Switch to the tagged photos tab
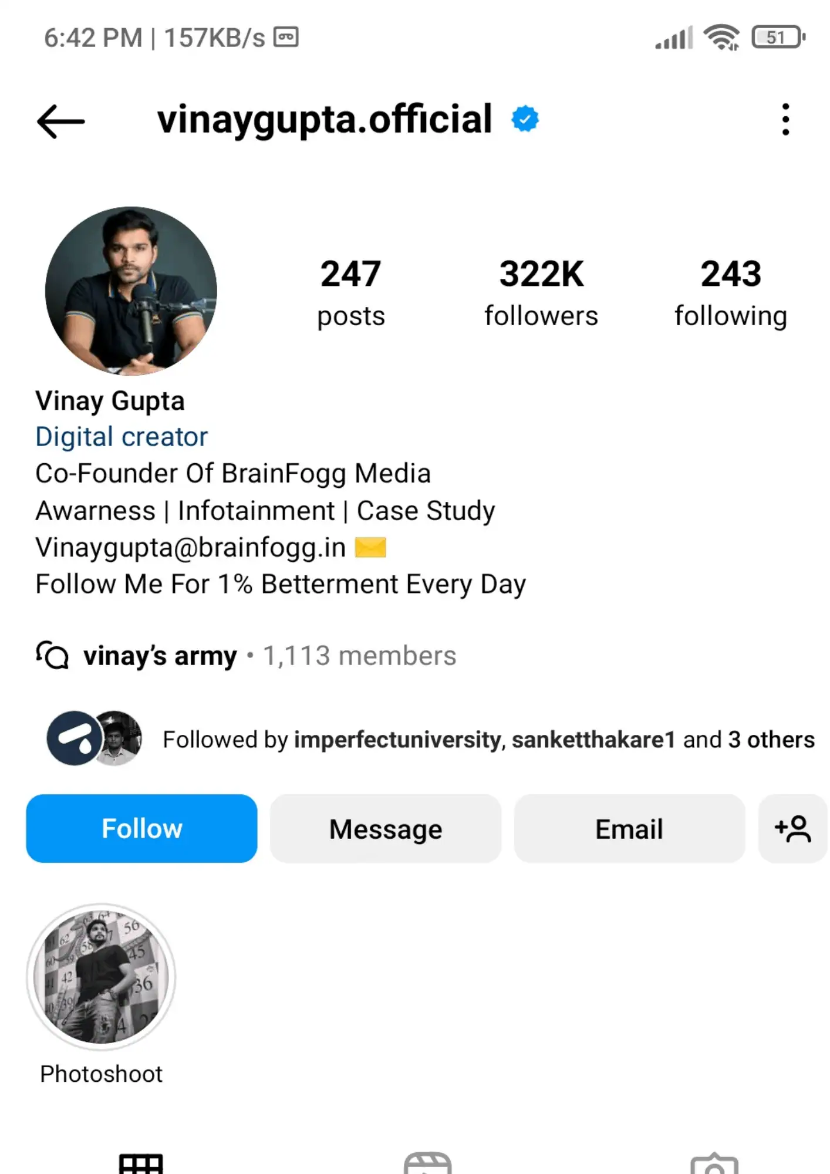 click(x=714, y=1163)
